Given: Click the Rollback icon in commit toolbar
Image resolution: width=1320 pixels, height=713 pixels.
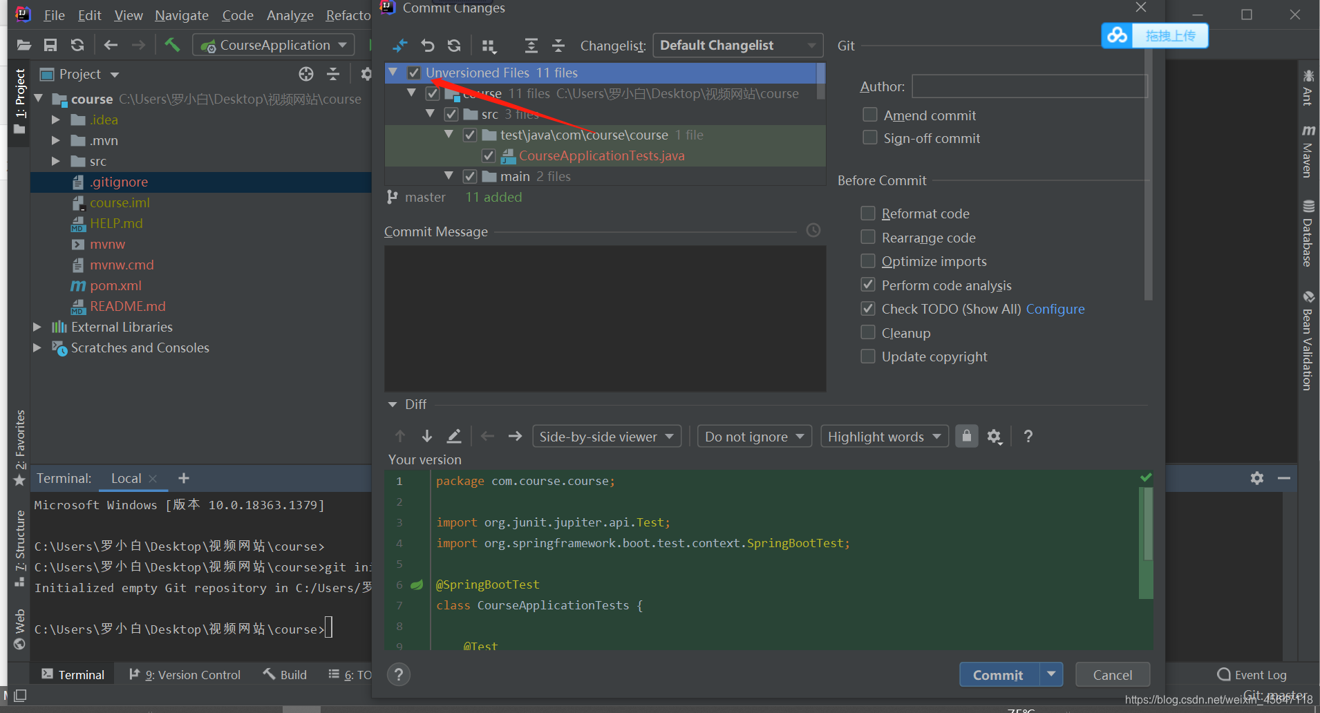Looking at the screenshot, I should click(x=428, y=46).
